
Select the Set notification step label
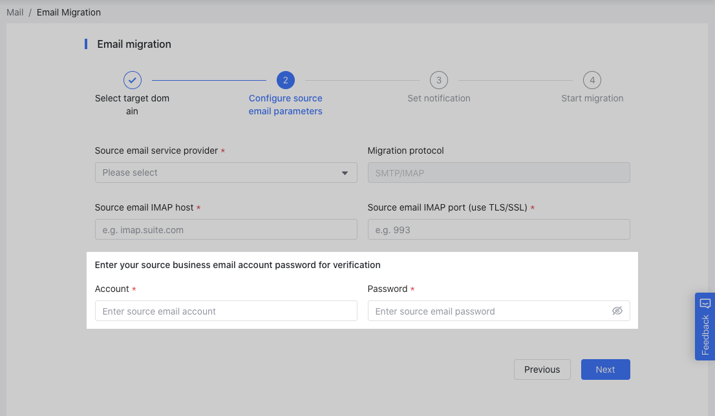click(x=438, y=98)
